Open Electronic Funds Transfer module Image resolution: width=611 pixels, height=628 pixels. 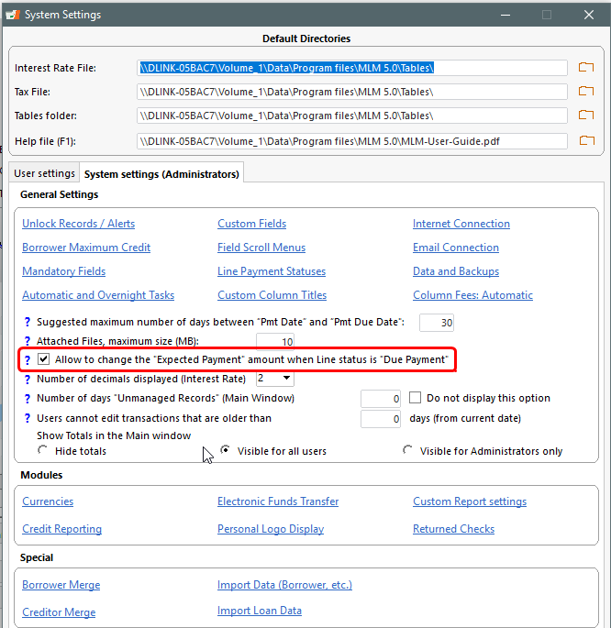click(x=278, y=501)
